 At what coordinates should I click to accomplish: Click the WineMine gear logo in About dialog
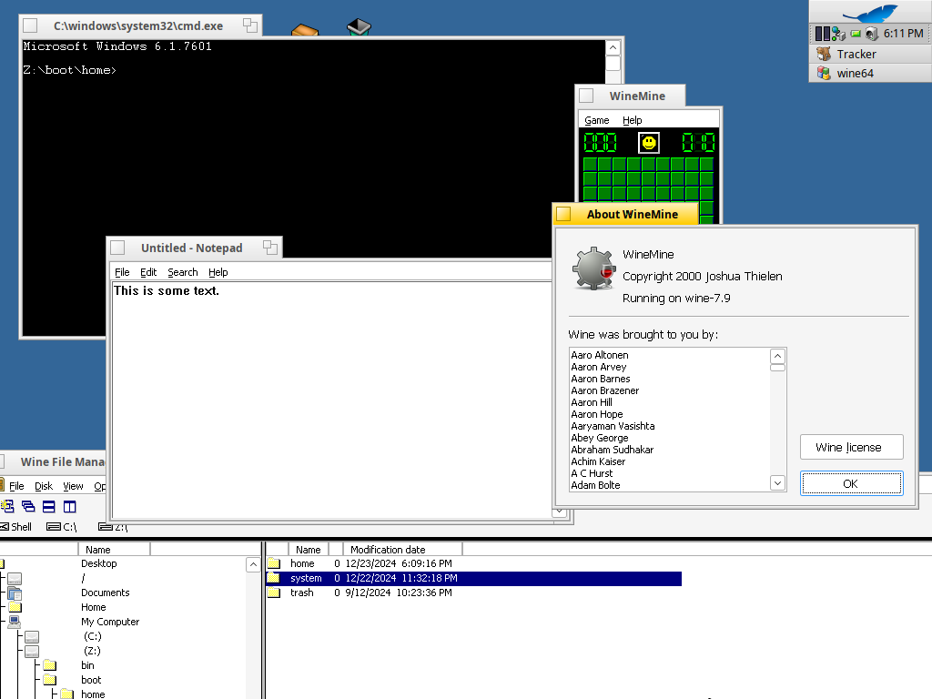tap(593, 268)
